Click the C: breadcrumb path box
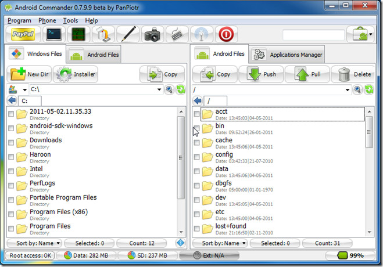Screen dimensions: 383x267 coord(30,100)
